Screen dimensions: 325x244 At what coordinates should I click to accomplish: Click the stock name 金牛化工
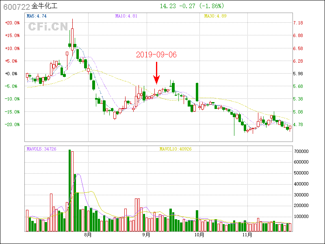click(x=45, y=7)
